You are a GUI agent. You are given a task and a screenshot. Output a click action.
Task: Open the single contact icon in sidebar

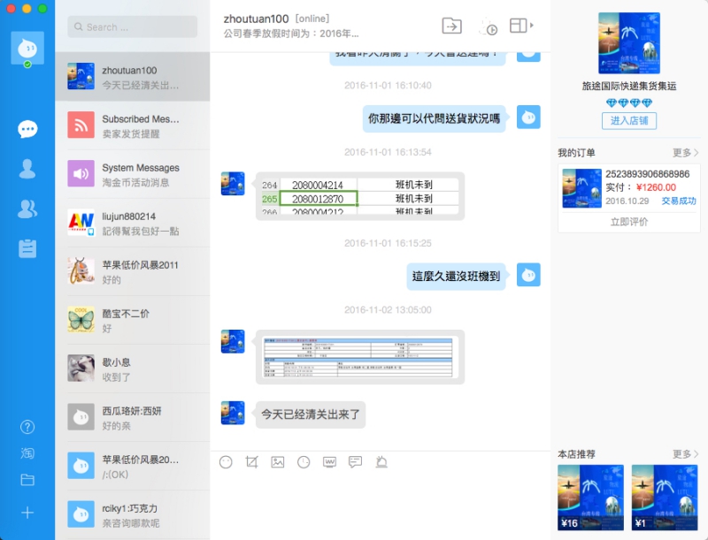[x=27, y=169]
